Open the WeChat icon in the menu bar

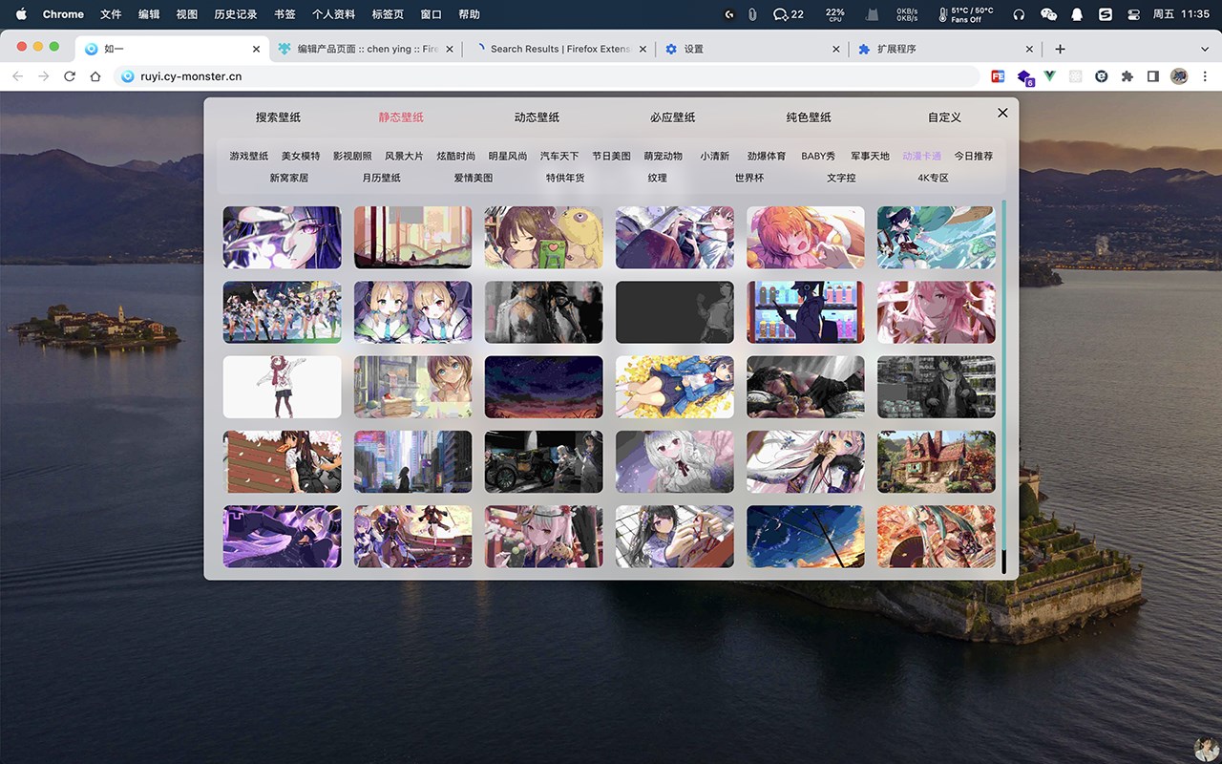click(x=1048, y=14)
